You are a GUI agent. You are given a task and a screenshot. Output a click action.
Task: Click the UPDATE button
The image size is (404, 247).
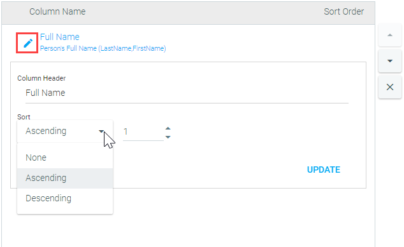[x=324, y=170]
